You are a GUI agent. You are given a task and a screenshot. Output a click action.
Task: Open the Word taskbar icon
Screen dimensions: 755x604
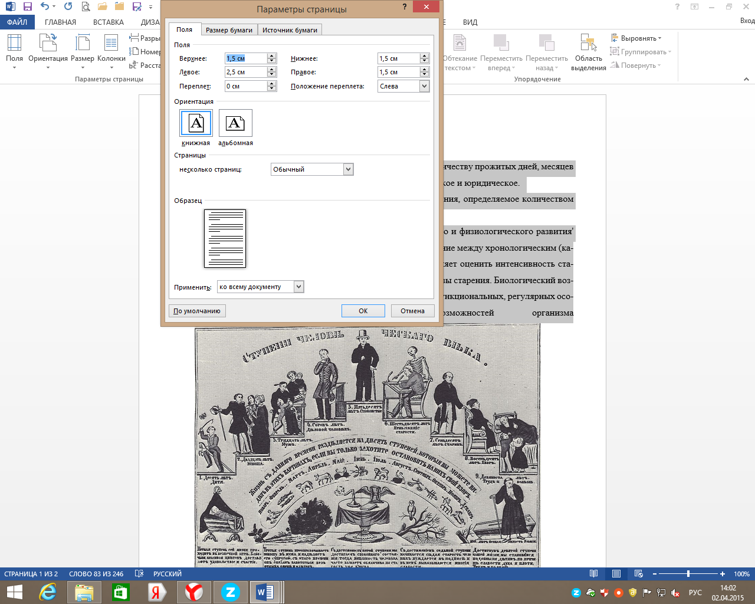tap(265, 592)
